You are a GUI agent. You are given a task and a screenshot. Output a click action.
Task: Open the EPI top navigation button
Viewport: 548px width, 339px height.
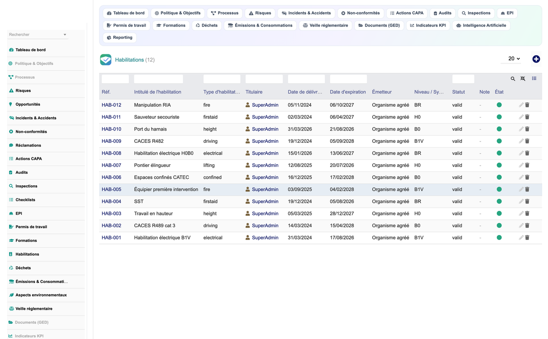[507, 13]
